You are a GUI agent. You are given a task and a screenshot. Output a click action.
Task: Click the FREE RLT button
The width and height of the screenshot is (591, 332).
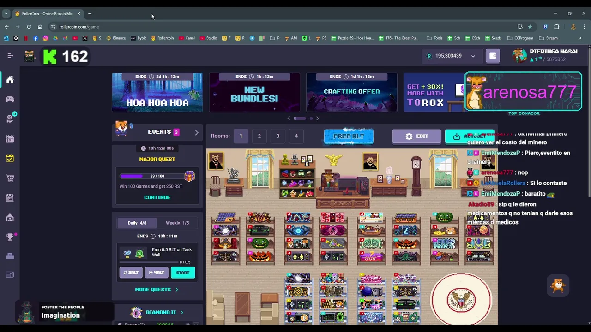349,136
